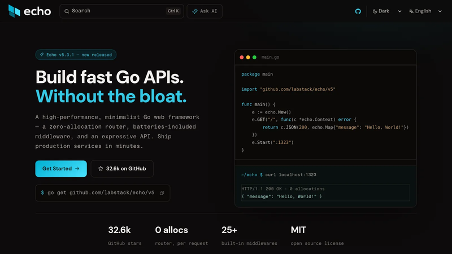Image resolution: width=452 pixels, height=254 pixels.
Task: Click the red dot in code window
Action: coord(242,58)
